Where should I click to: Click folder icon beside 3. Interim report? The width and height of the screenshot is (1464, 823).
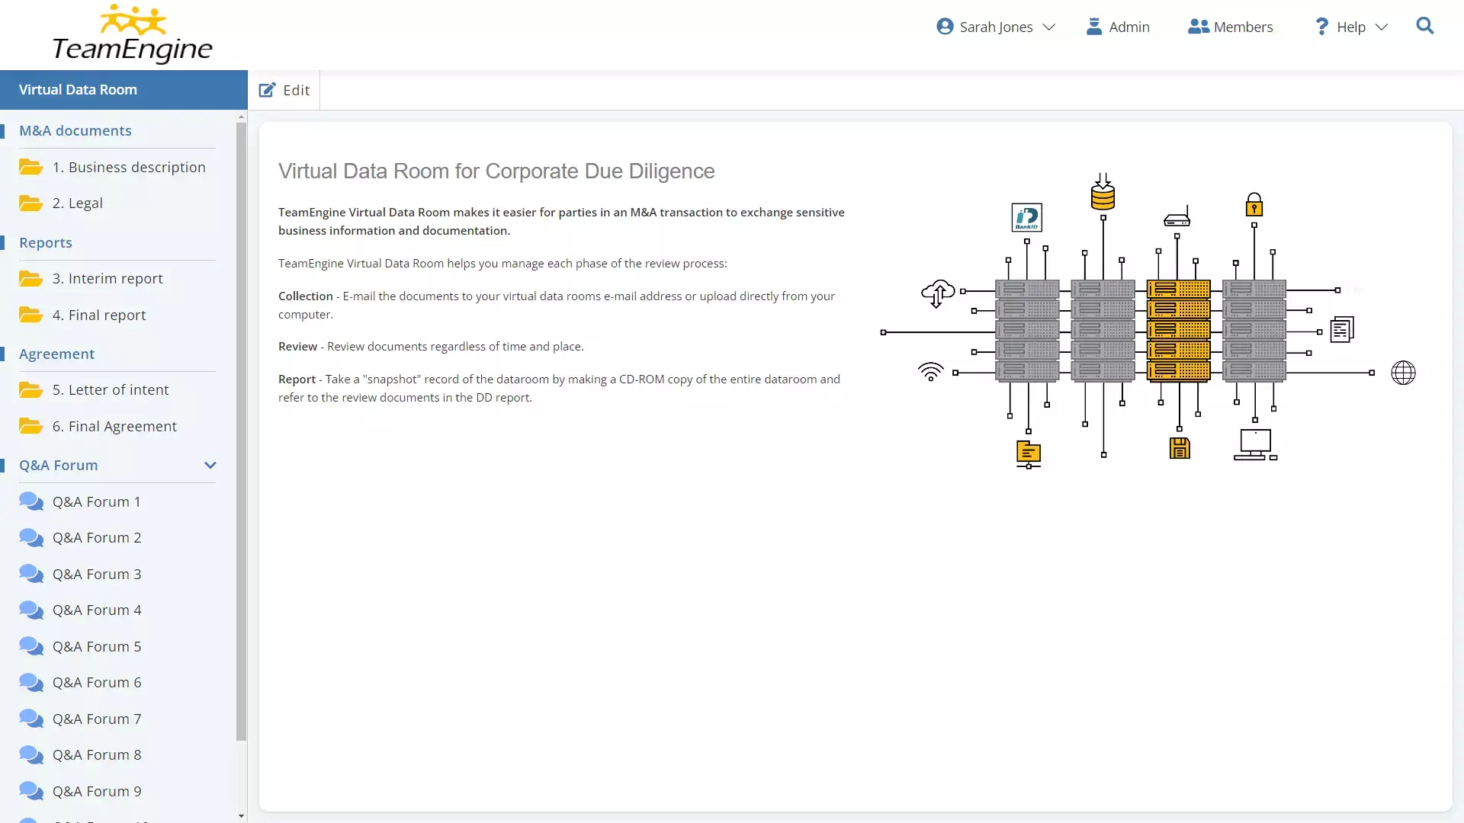(30, 278)
